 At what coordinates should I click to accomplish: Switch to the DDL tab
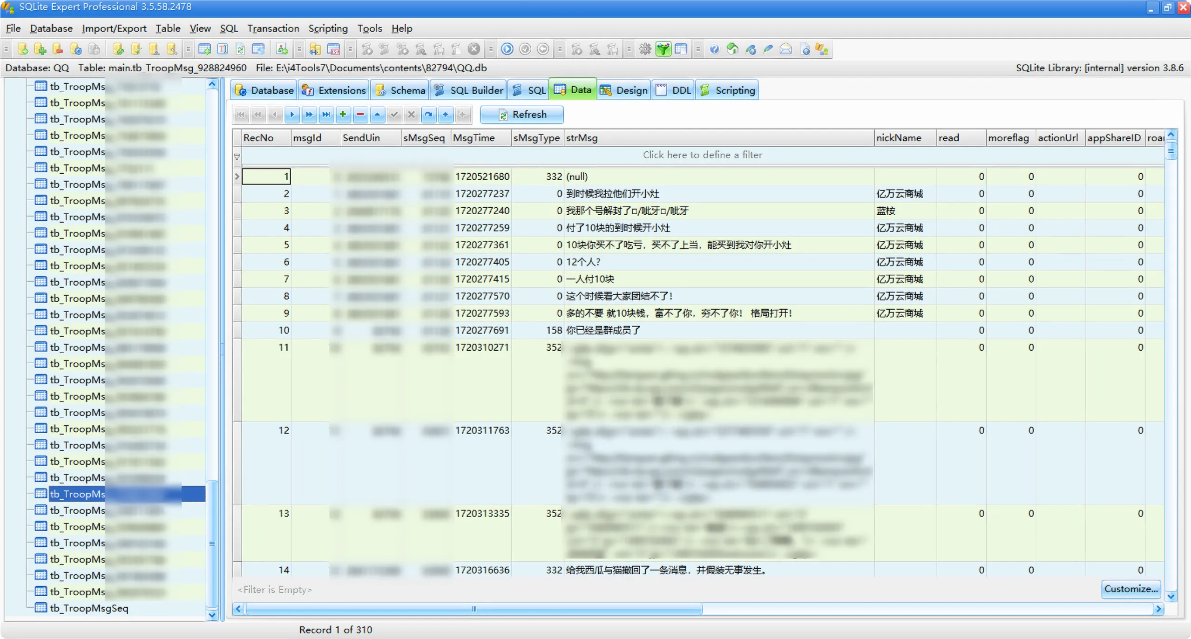point(673,90)
